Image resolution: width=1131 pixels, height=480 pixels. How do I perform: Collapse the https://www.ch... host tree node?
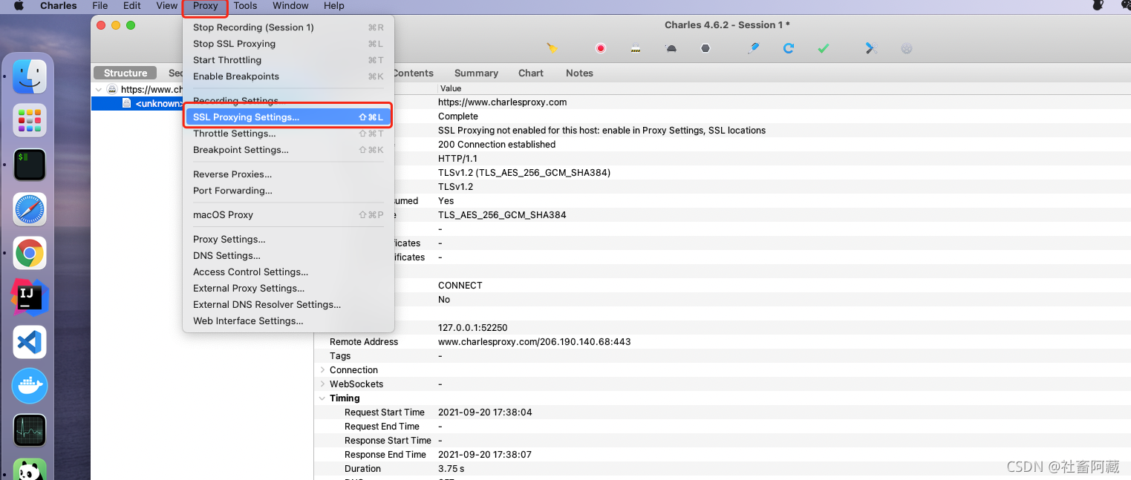[99, 90]
